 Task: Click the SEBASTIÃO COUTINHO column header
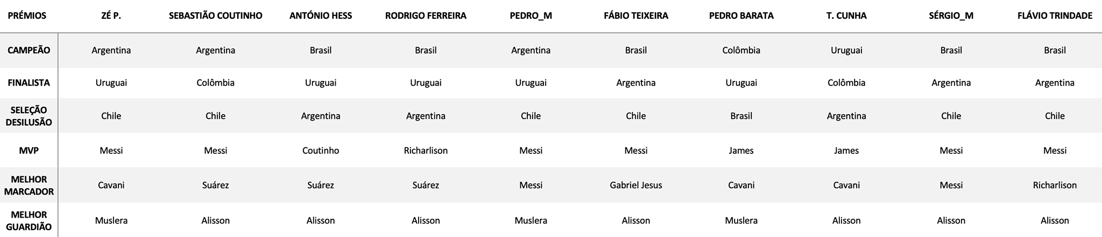(x=215, y=16)
